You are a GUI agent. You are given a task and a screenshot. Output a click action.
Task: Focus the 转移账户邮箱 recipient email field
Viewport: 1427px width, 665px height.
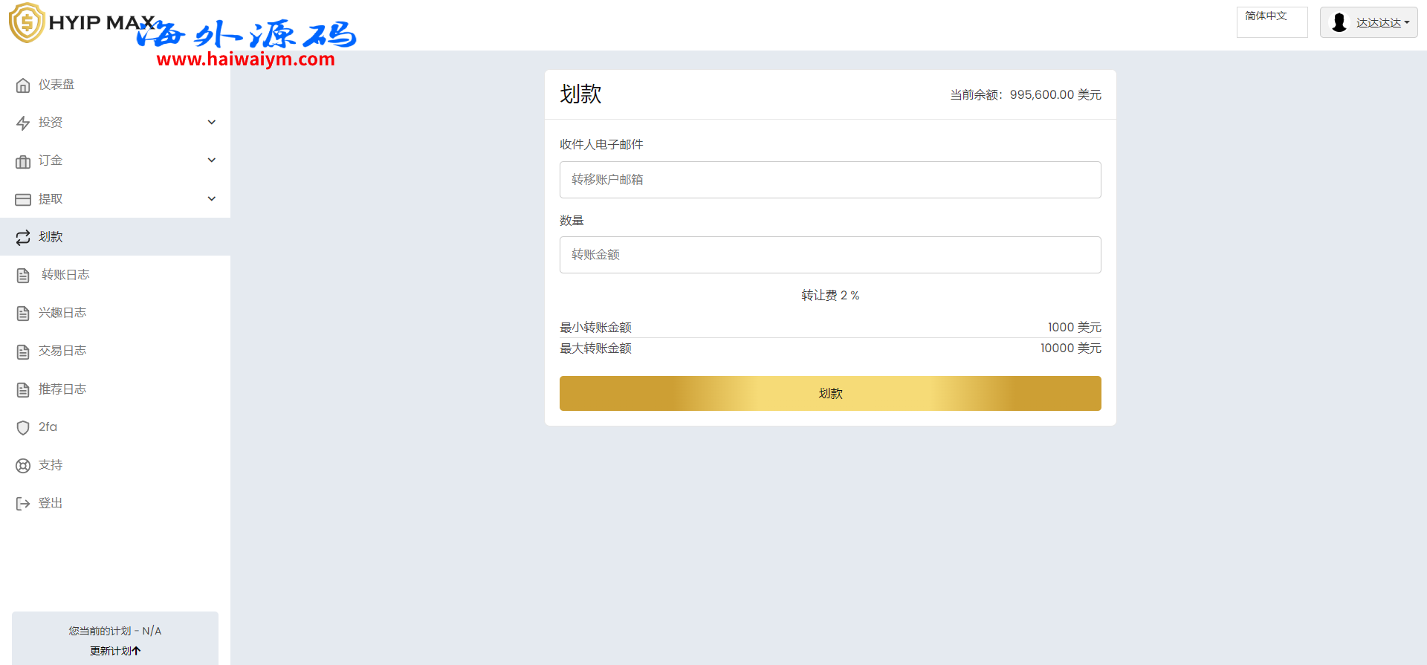[x=830, y=180]
